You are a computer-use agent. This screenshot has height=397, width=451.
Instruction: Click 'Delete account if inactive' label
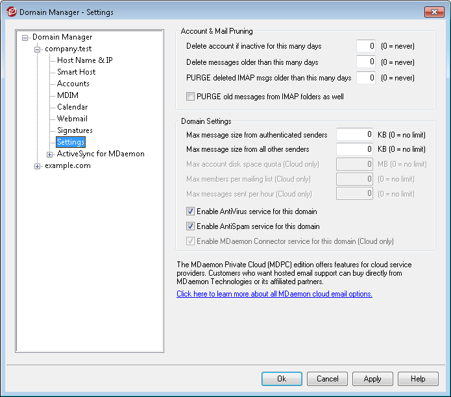(x=254, y=46)
